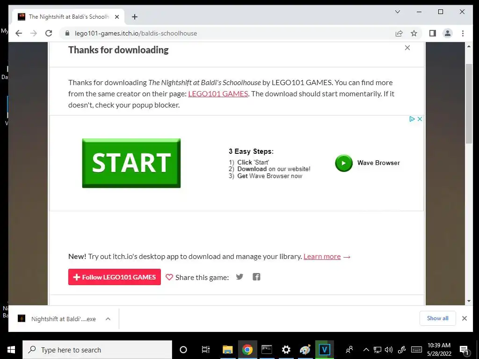Viewport: 479px width, 359px height.
Task: Open Learn more about itch.io app
Action: coord(322,257)
